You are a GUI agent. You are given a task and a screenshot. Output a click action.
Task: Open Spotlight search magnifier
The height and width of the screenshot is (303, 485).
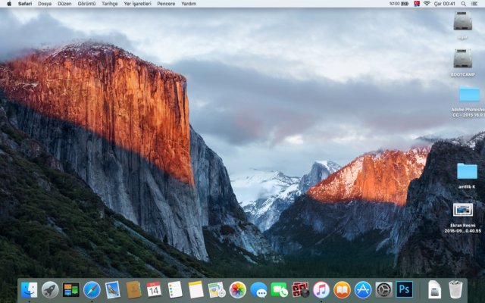click(x=463, y=4)
